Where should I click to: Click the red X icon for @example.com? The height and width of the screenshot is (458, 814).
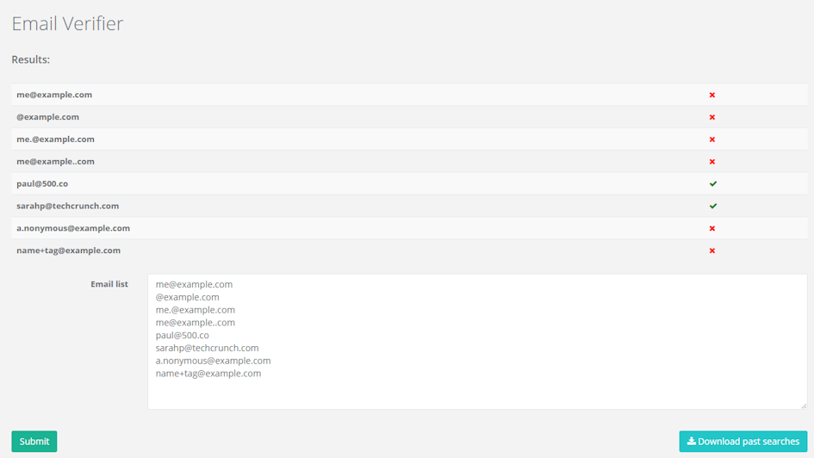(711, 117)
